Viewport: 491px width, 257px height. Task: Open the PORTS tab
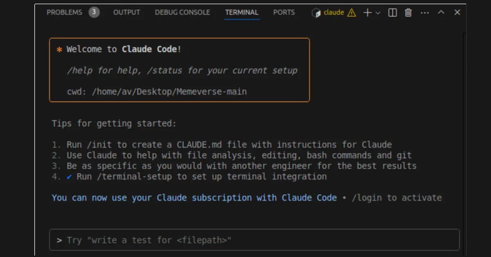(x=284, y=12)
